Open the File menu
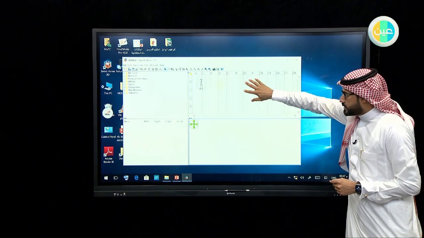424x238 pixels. (x=125, y=65)
